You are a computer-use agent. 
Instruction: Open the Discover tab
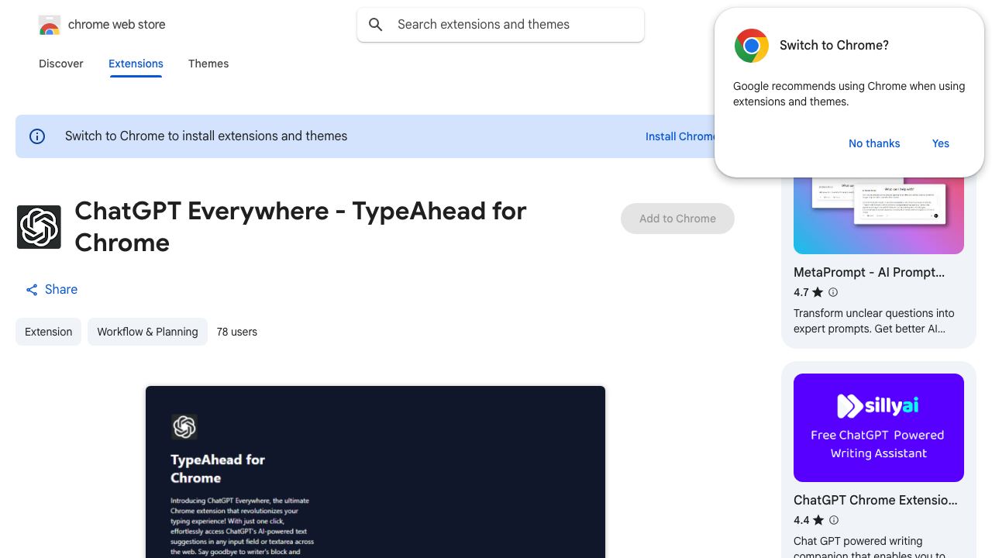pos(61,64)
